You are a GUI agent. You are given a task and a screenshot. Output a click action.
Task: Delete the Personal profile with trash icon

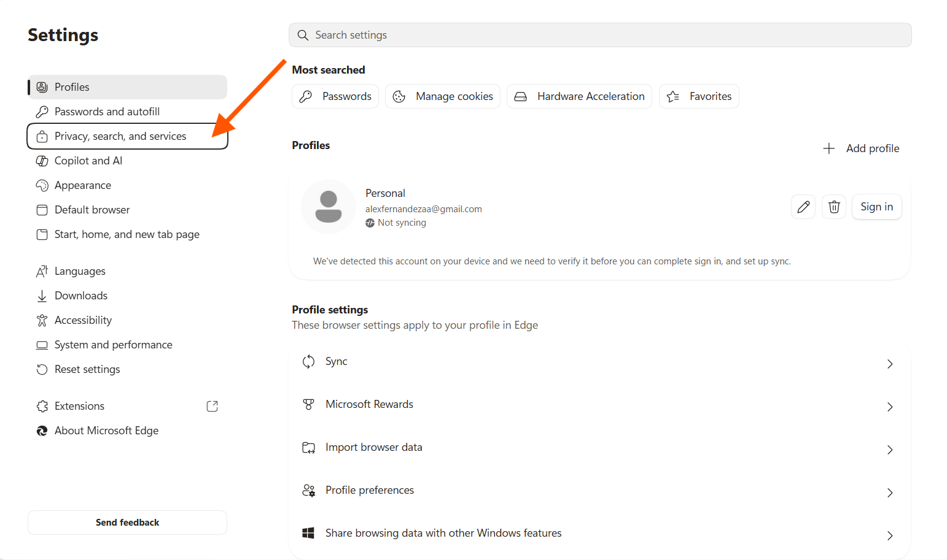pos(834,207)
